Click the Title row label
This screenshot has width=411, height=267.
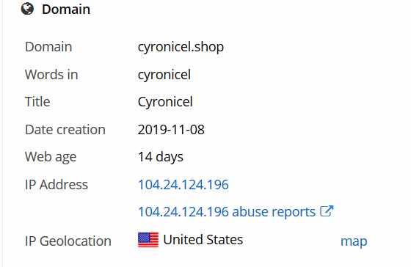click(37, 102)
